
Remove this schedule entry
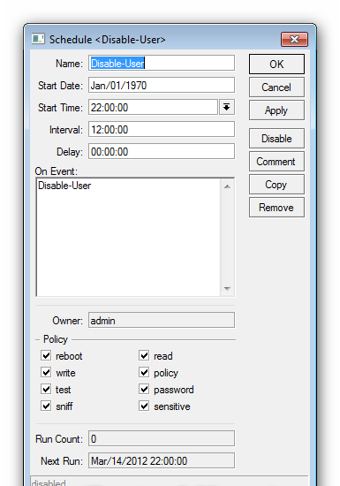tap(276, 207)
